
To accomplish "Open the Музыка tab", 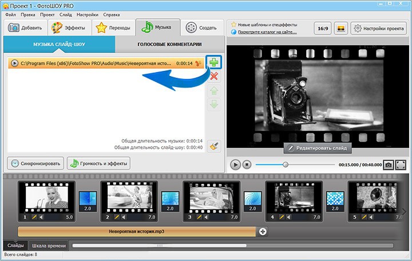I will point(158,27).
